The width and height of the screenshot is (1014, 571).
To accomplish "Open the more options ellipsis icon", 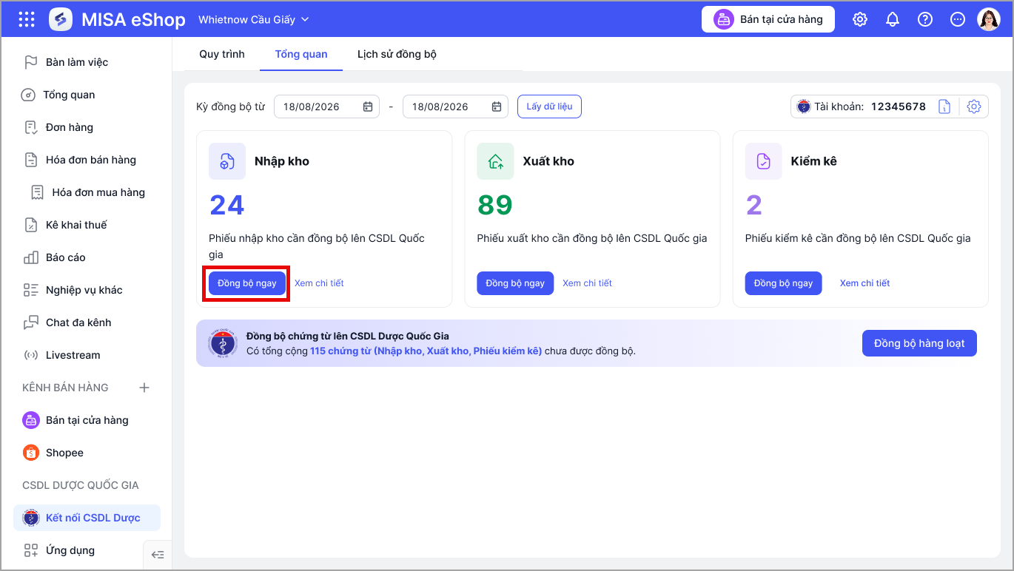I will coord(958,20).
